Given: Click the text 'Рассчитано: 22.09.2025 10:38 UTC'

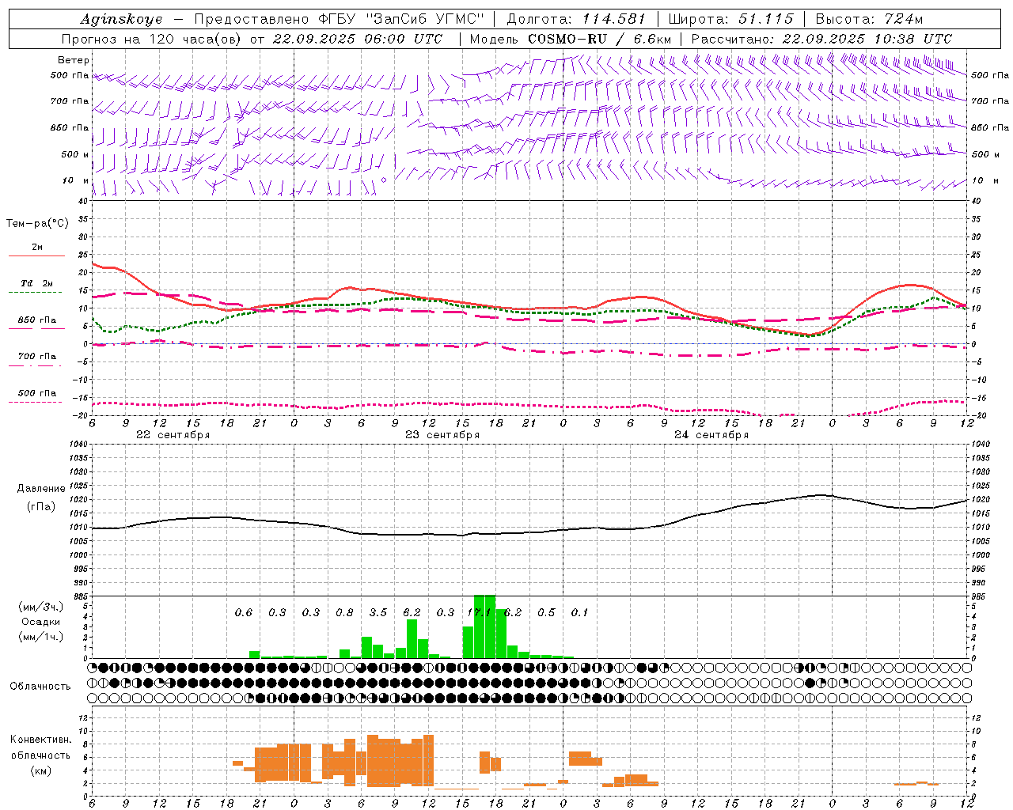Looking at the screenshot, I should 821,39.
